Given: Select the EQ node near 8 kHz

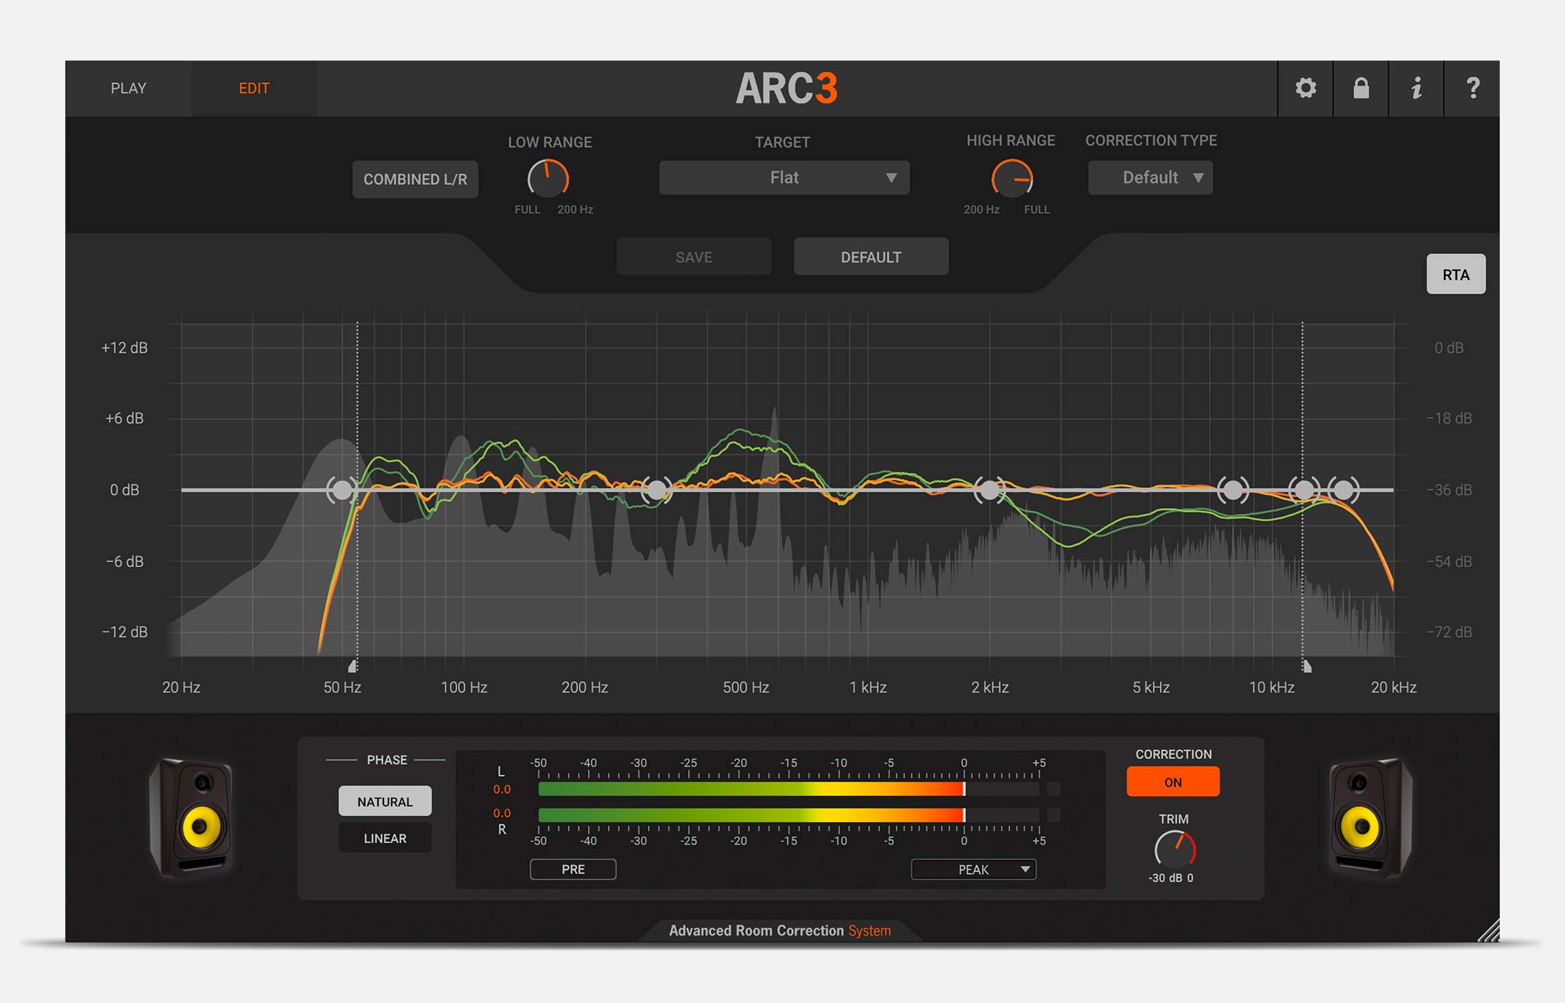Looking at the screenshot, I should 1233,490.
